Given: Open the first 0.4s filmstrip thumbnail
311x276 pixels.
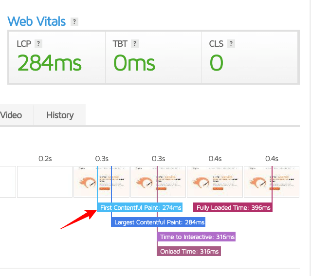Looking at the screenshot, I should pos(215,182).
